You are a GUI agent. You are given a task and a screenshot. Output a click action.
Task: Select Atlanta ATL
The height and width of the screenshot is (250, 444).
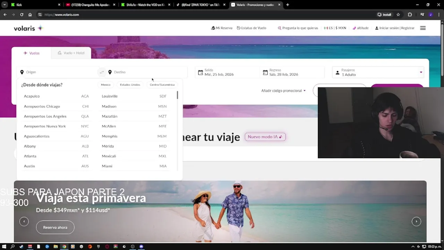click(56, 156)
